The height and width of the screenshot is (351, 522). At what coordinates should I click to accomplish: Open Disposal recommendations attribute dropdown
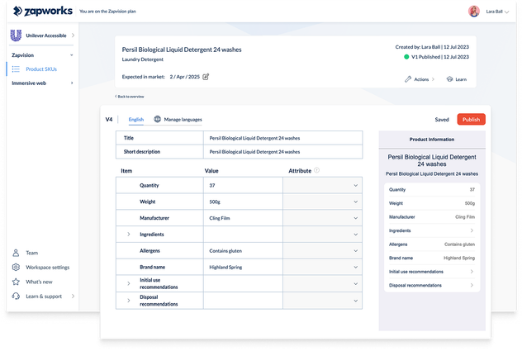[322, 301]
